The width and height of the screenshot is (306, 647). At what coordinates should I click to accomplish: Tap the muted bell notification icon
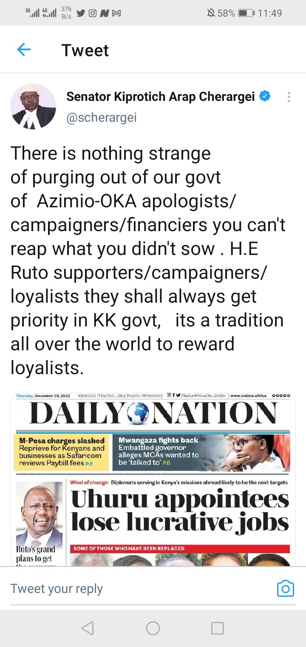coord(211,13)
